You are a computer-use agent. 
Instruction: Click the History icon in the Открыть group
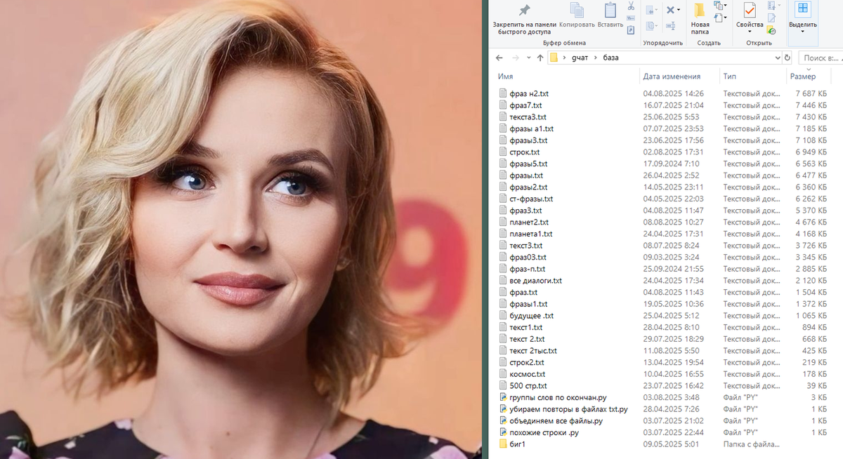point(771,30)
